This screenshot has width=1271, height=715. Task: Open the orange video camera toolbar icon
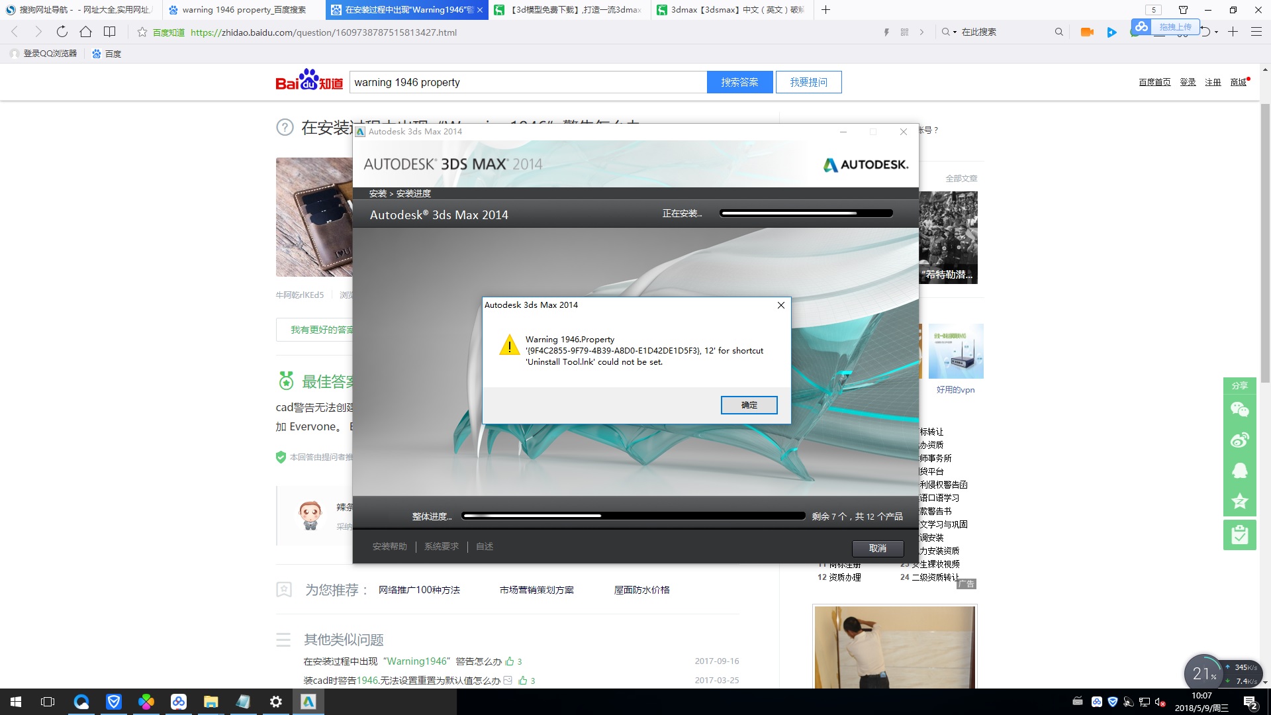tap(1086, 32)
